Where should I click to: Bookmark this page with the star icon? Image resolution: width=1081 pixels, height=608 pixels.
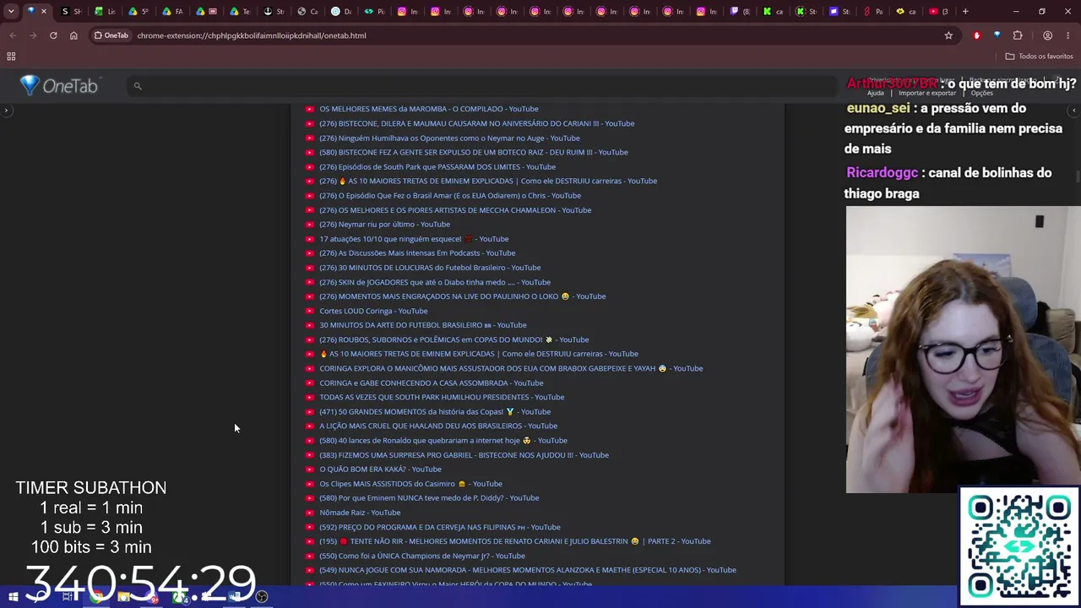[948, 35]
